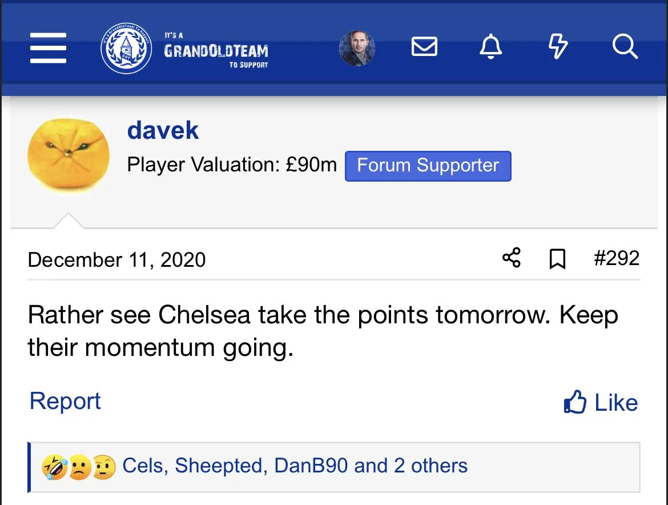Open the hamburger navigation menu
This screenshot has height=505, width=668.
point(48,49)
